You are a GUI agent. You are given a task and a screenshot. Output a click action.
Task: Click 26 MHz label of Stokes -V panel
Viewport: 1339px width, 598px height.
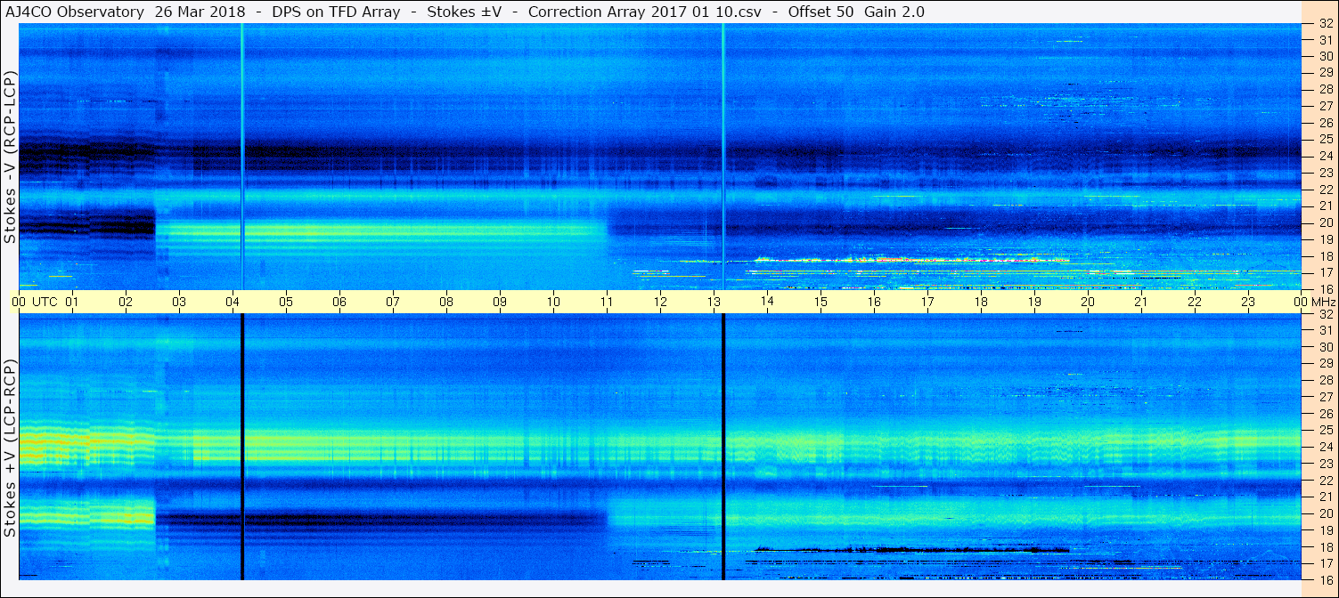(1325, 122)
